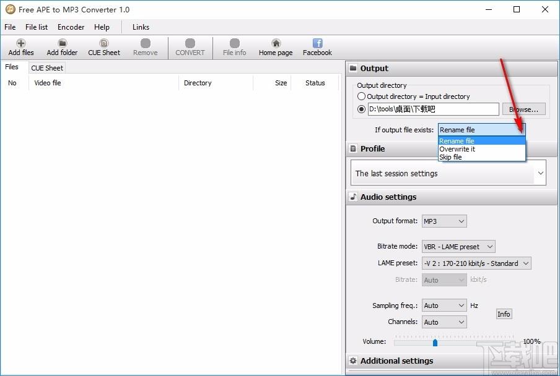Click the Audio settings music note icon
This screenshot has width=560, height=376.
click(353, 197)
